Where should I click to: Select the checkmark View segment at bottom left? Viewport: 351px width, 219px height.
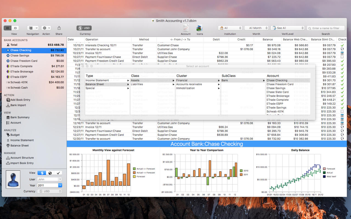[58, 173]
